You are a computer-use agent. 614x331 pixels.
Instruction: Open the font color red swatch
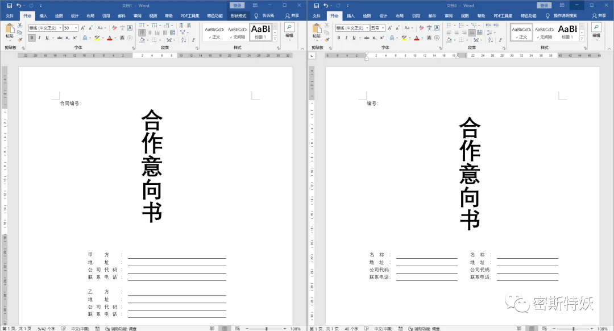(110, 39)
